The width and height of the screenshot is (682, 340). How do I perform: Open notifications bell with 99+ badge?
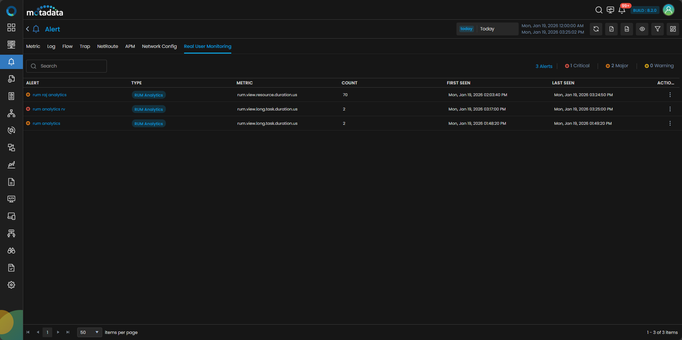(x=622, y=10)
